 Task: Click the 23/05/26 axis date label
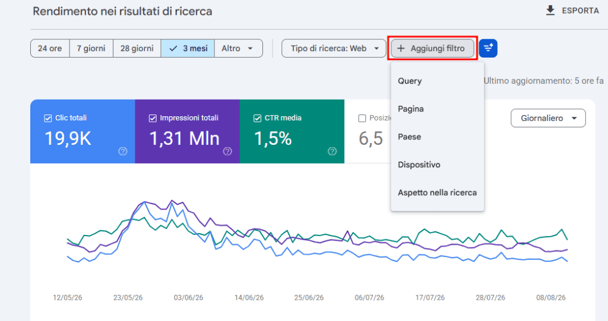pyautogui.click(x=128, y=298)
